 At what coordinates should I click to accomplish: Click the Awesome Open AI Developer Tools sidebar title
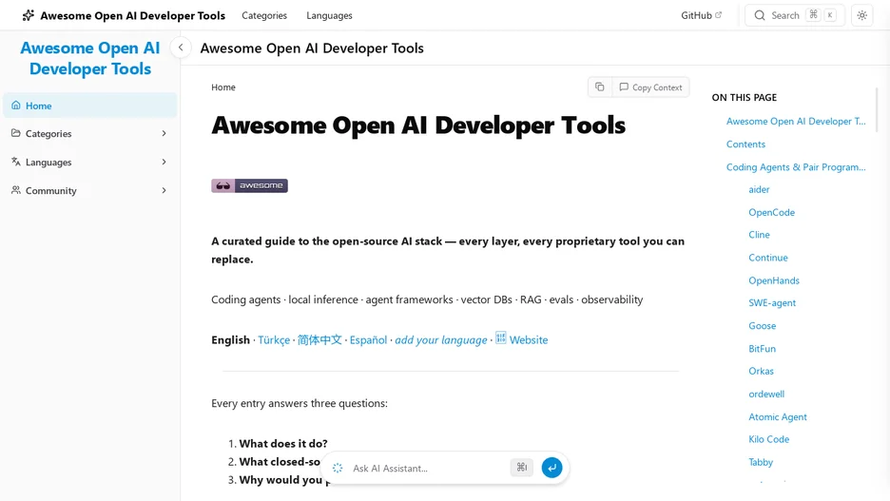(90, 58)
